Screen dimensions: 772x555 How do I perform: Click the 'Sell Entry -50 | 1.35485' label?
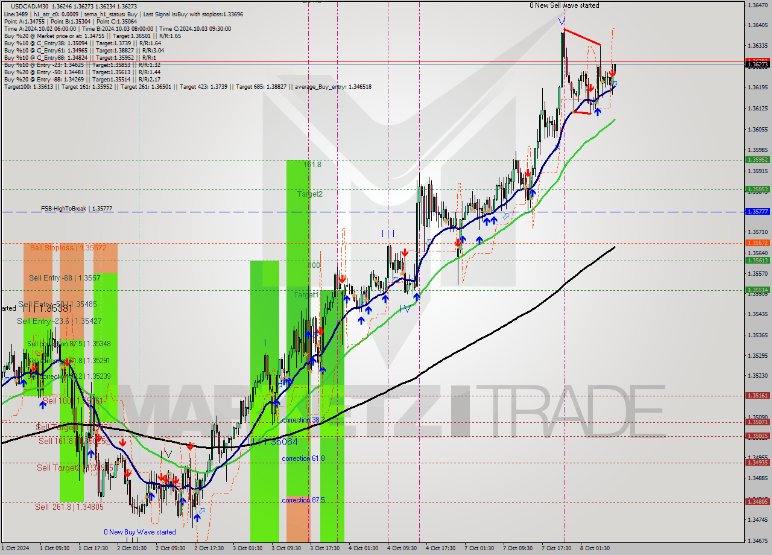pyautogui.click(x=57, y=305)
